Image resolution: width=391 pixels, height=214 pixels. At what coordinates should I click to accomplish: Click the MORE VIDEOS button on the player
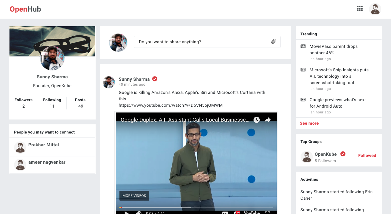tap(134, 196)
